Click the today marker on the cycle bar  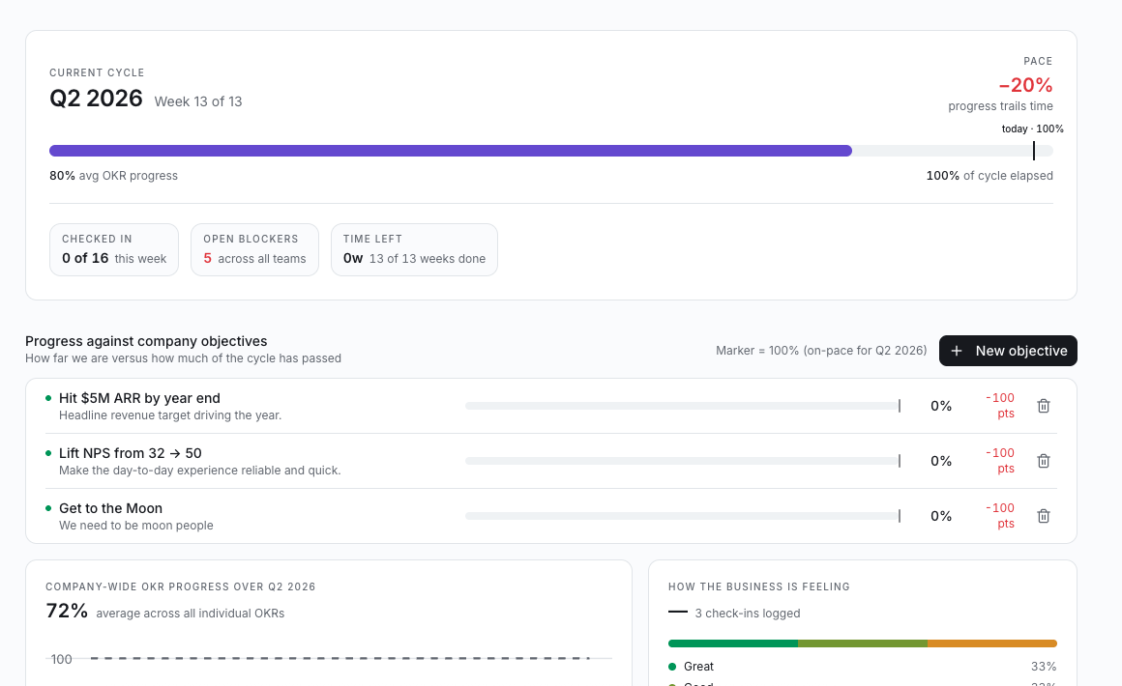coord(1033,151)
